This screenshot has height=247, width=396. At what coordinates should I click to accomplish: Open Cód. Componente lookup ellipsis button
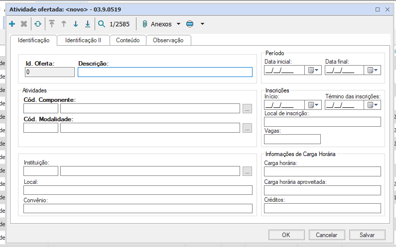pos(248,108)
